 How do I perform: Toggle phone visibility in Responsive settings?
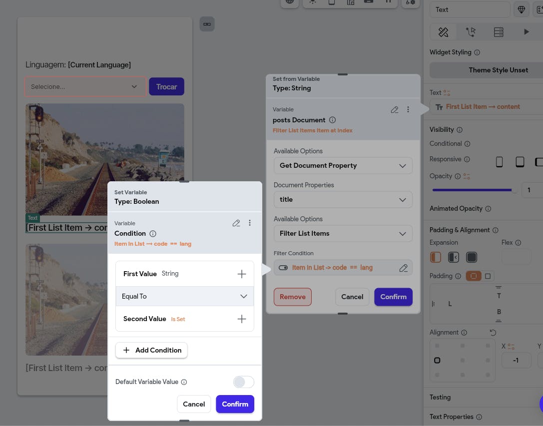tap(499, 162)
